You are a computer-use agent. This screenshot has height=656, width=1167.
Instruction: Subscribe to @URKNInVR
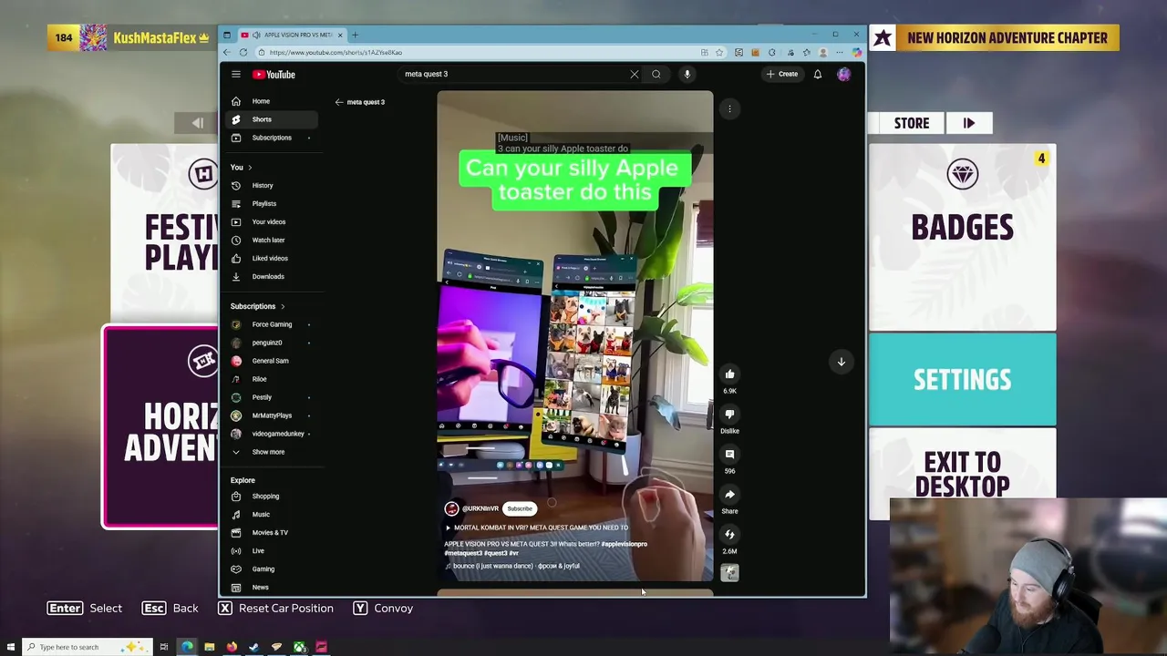click(x=520, y=508)
